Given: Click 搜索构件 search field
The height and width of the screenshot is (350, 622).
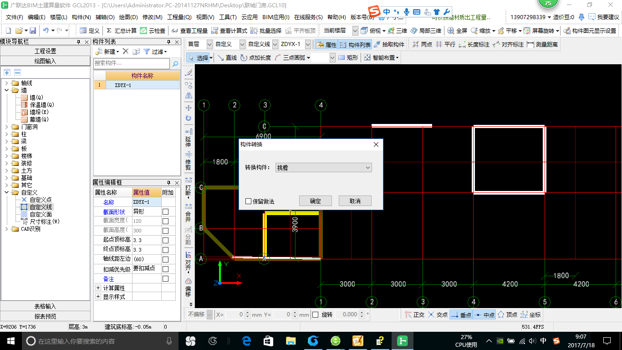Looking at the screenshot, I should click(x=132, y=63).
